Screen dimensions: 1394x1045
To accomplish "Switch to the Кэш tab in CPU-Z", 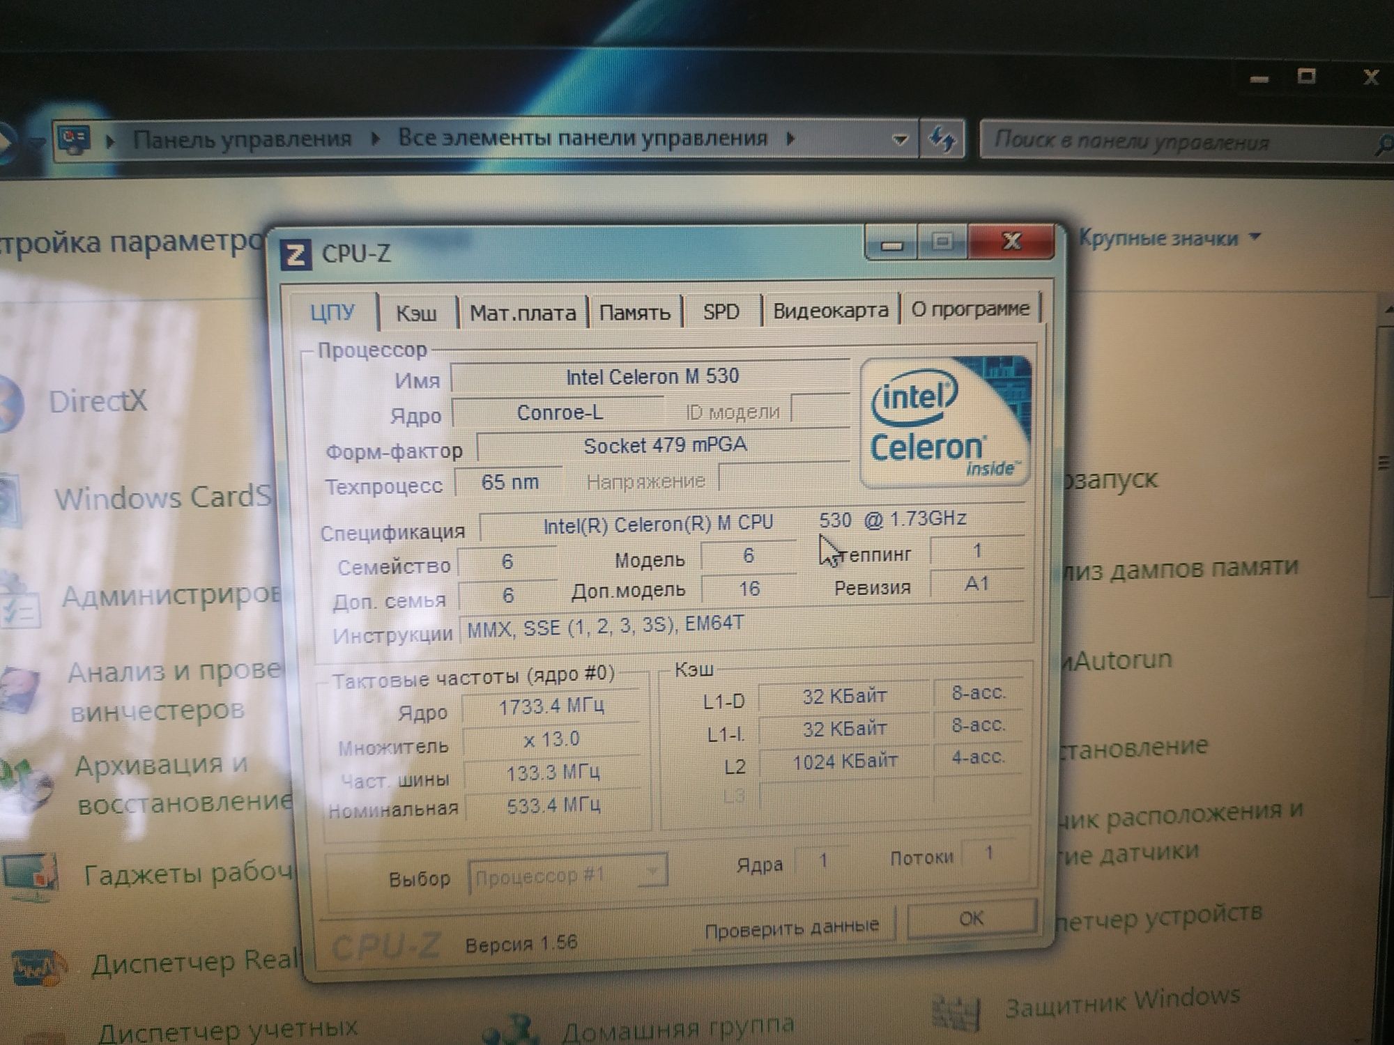I will click(x=416, y=313).
